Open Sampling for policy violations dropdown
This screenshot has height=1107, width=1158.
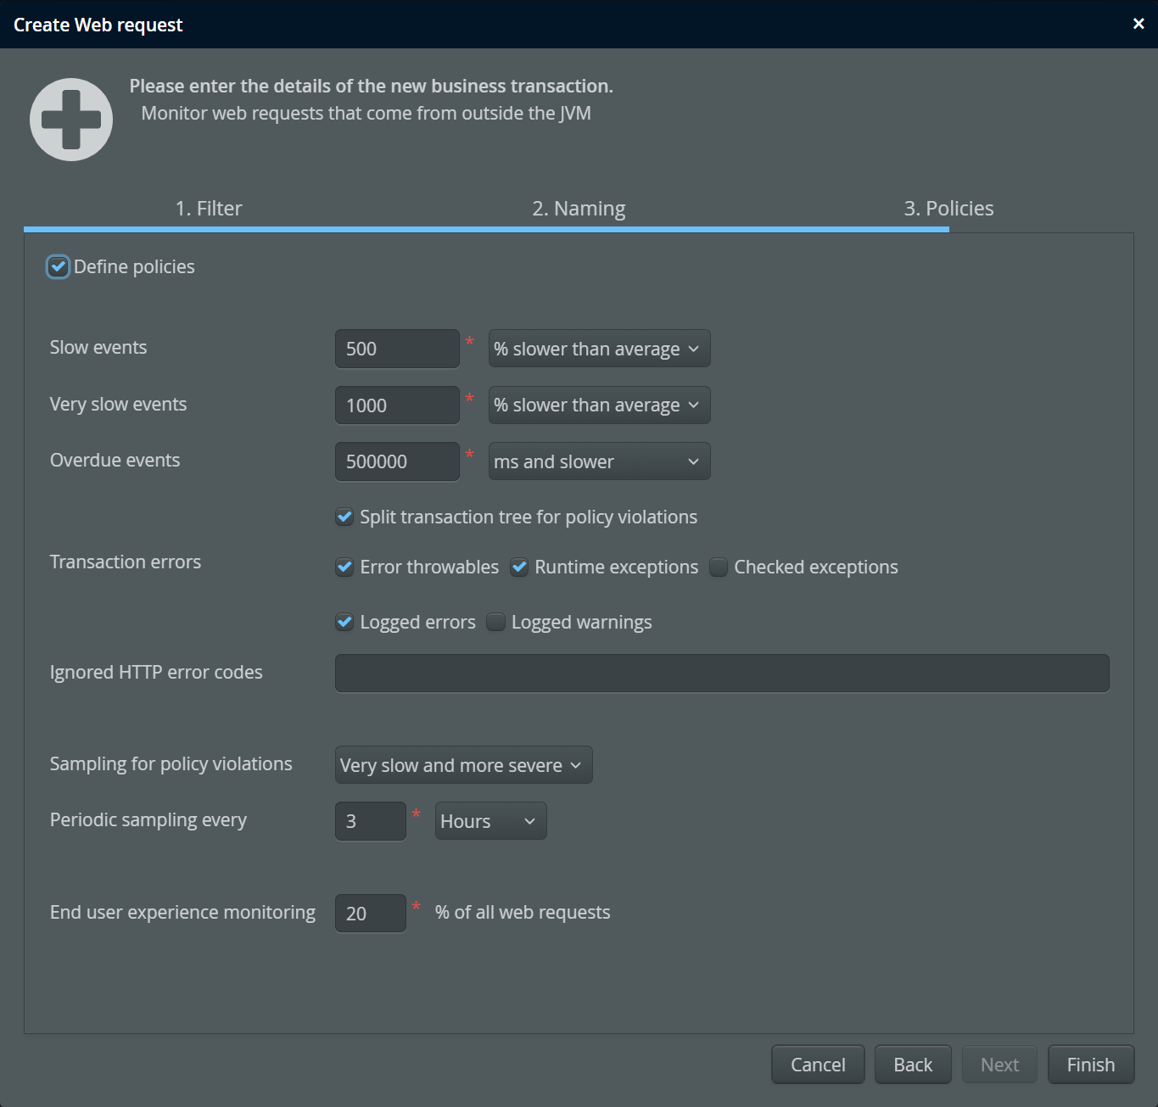(x=463, y=765)
